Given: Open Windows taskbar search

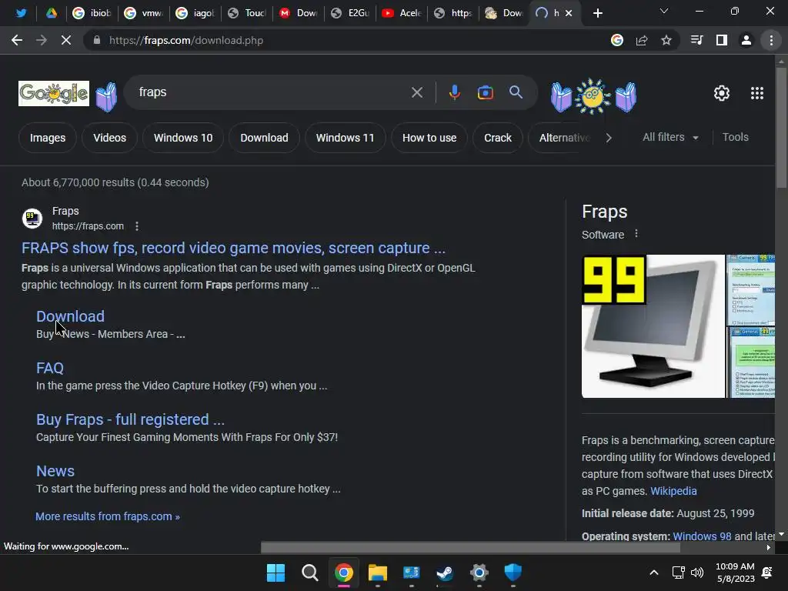Looking at the screenshot, I should [309, 573].
